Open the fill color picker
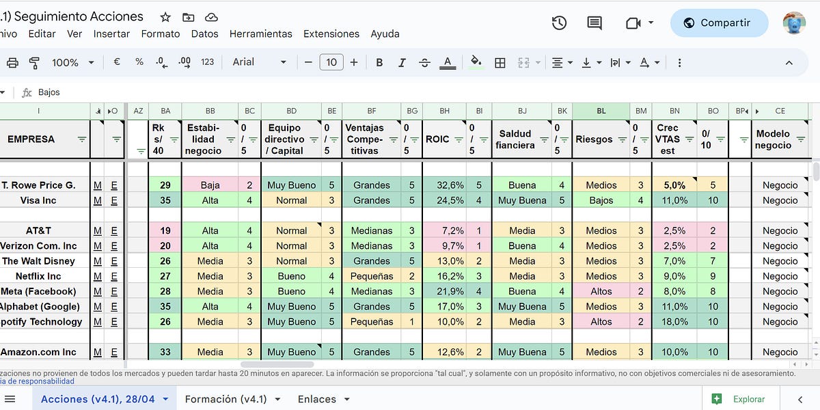 tap(476, 61)
